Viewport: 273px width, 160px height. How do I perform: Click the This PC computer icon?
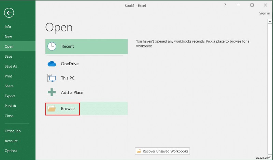(x=52, y=78)
